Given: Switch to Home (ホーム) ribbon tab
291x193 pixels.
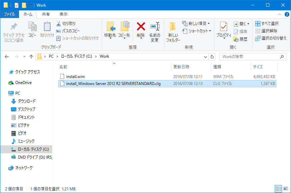Looking at the screenshot, I should tap(28, 14).
